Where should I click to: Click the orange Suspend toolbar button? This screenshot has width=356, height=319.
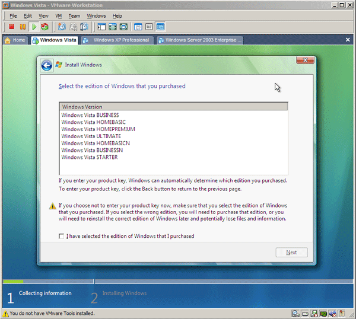[23, 27]
